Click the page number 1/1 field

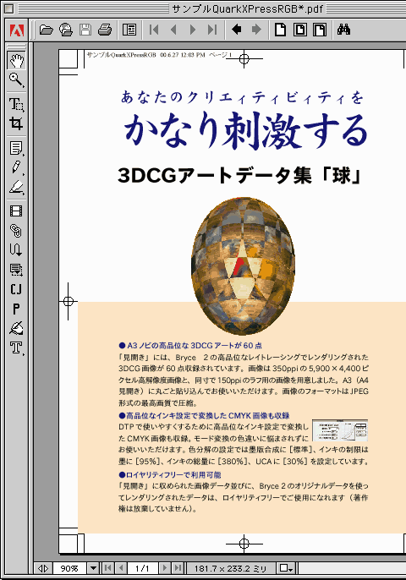(142, 568)
